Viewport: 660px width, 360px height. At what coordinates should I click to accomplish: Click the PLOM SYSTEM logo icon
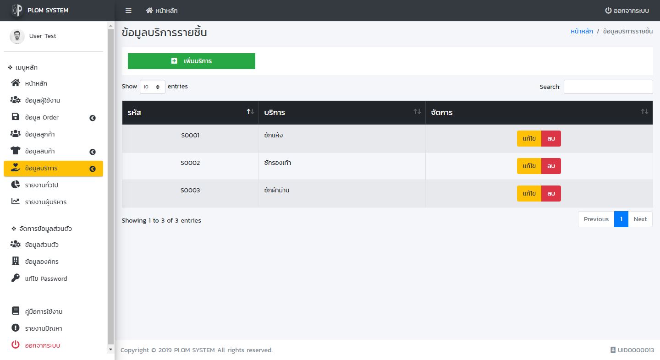click(x=17, y=10)
